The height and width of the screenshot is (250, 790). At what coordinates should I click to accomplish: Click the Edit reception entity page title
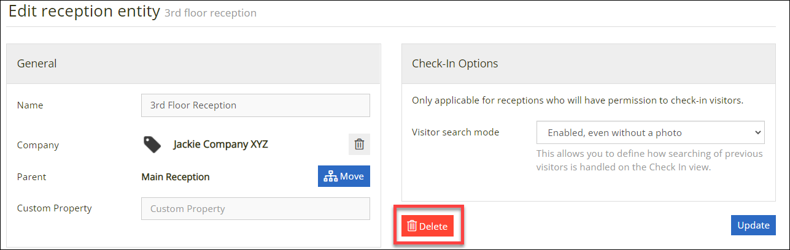coord(84,12)
